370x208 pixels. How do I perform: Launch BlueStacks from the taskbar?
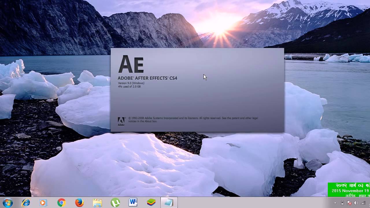coord(151,203)
